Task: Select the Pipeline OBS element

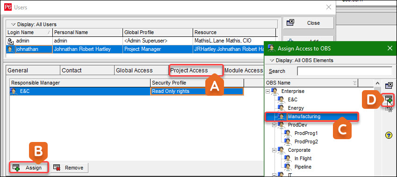Action: [x=303, y=167]
